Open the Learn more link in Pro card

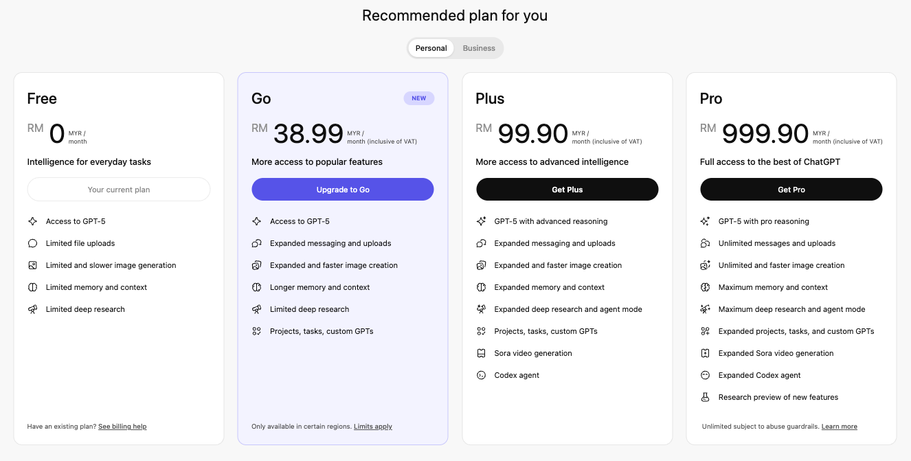click(x=839, y=427)
